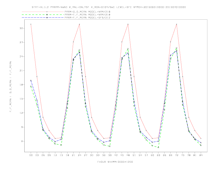Click x-axis tick label 21
The height and width of the screenshot is (169, 219).
tap(73, 155)
